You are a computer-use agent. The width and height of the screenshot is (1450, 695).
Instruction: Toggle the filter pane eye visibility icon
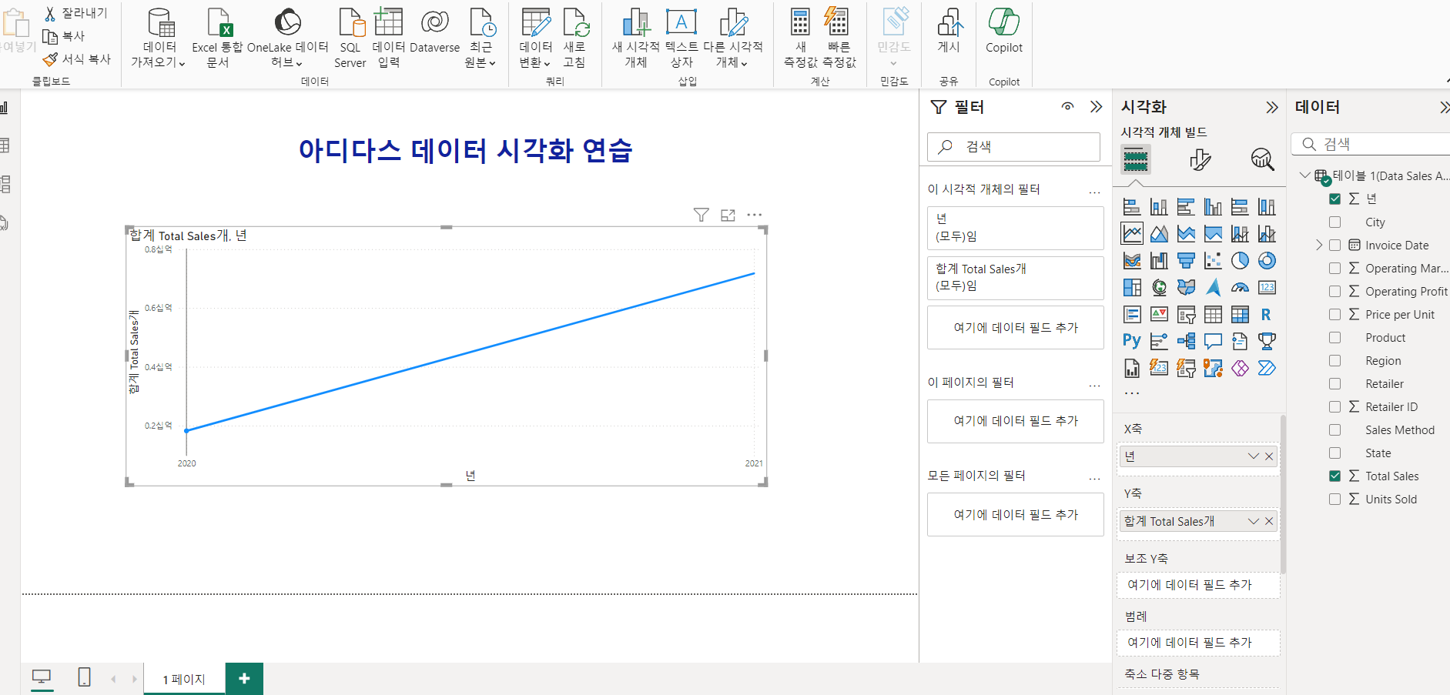coord(1067,107)
